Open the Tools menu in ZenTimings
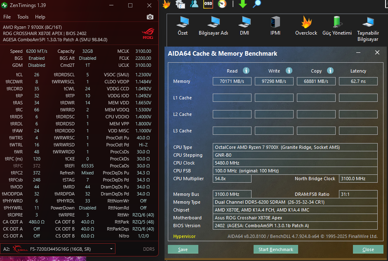 coord(23,17)
